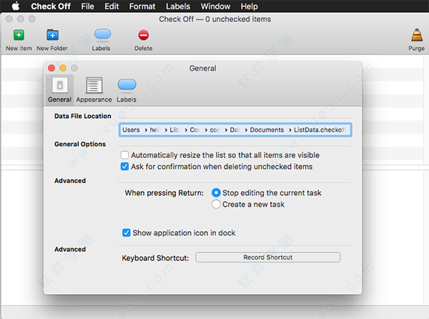Screen dimensions: 429x319
Task: Create a New Folder from the toolbar
Action: [x=52, y=35]
